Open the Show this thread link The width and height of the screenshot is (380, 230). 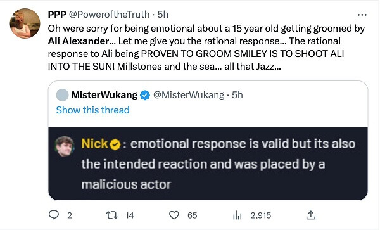(93, 110)
